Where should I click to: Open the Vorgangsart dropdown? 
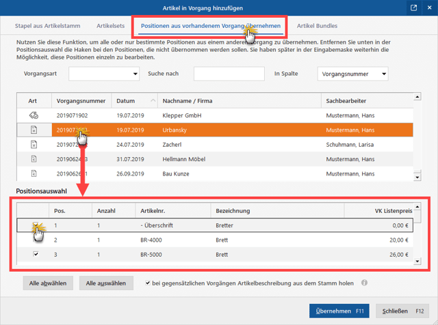[x=103, y=74]
